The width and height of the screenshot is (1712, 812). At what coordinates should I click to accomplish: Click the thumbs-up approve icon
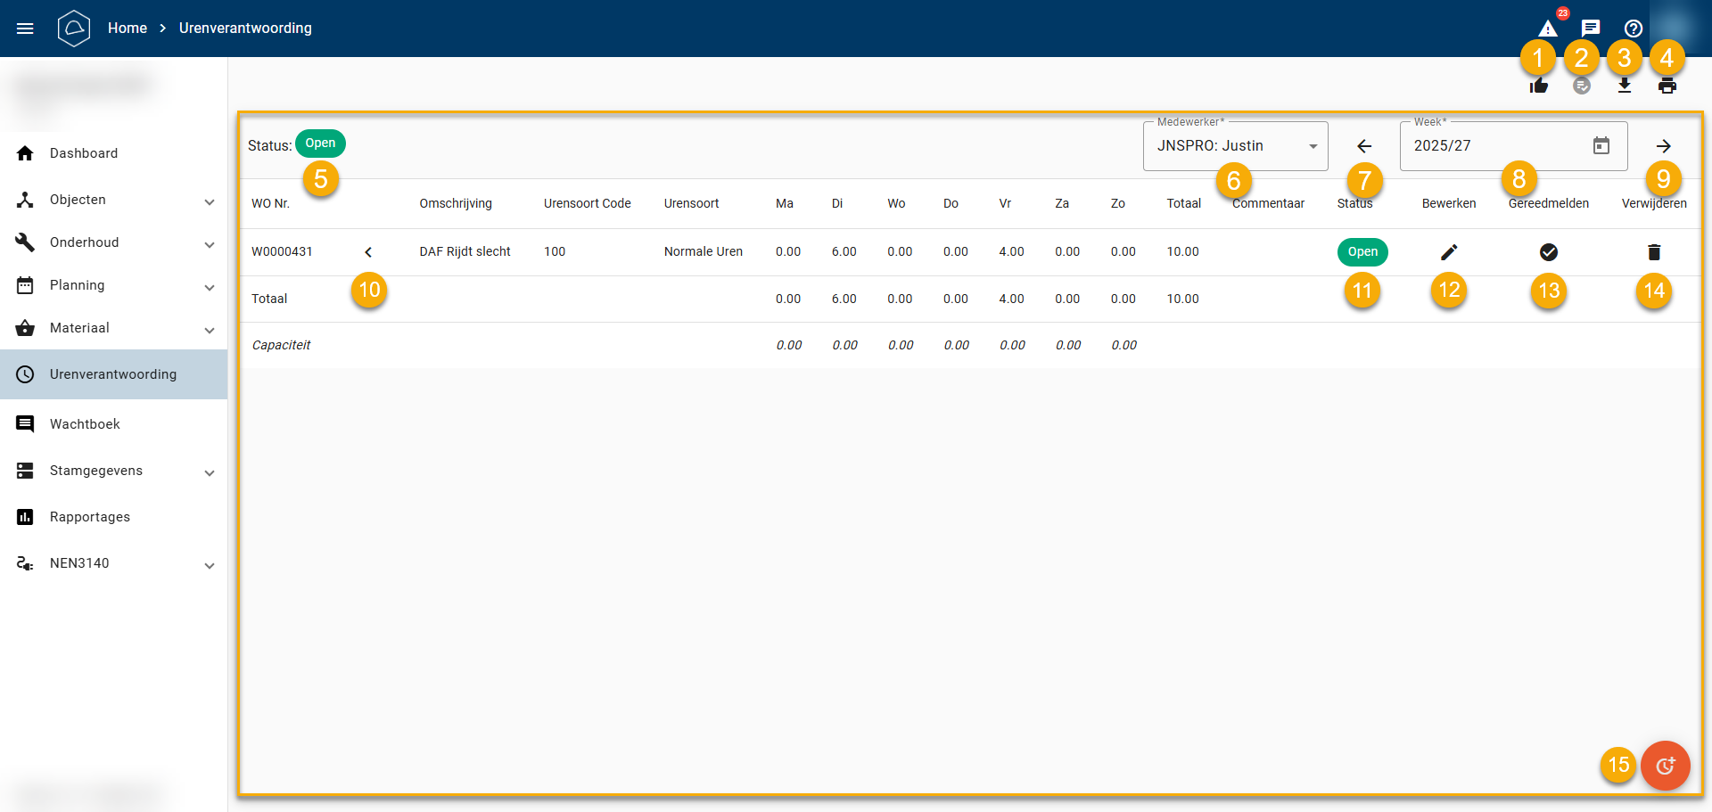[1539, 86]
